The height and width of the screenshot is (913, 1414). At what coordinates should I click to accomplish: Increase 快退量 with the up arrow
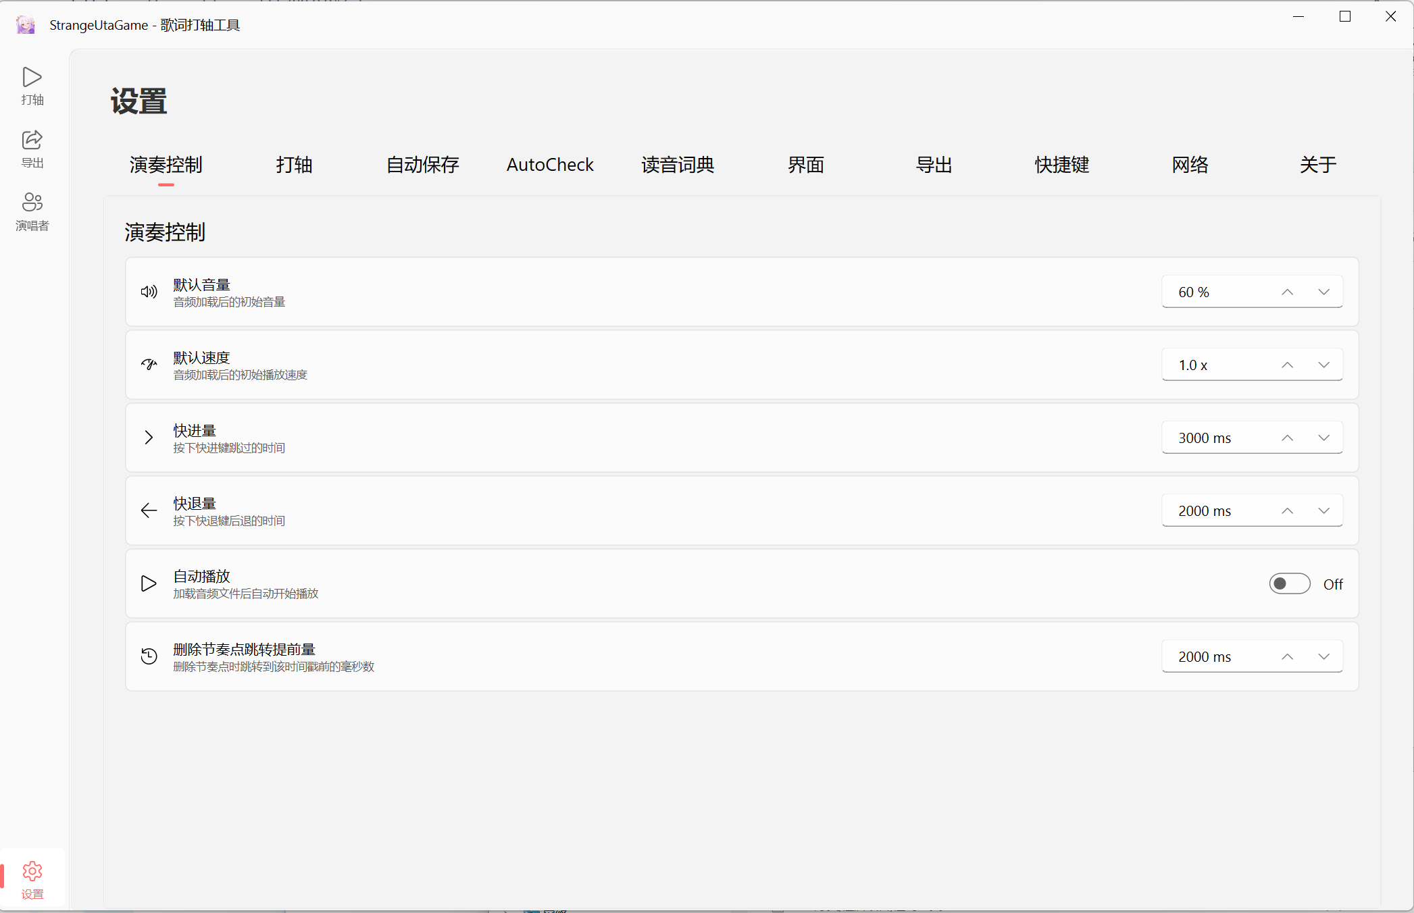pos(1288,511)
